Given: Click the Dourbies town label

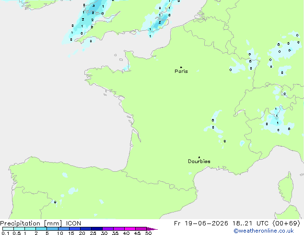Looking at the screenshot, I should [x=199, y=161].
